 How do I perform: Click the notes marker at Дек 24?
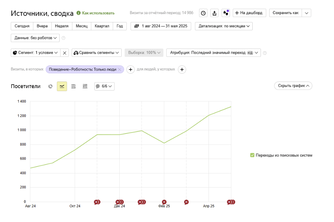click(120, 202)
